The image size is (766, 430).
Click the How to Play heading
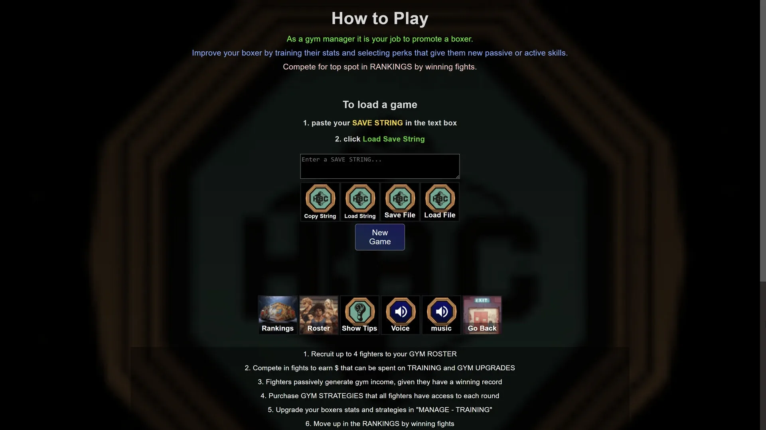(380, 18)
